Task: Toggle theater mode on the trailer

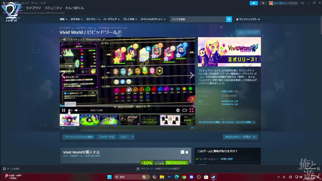Action: click(185, 110)
